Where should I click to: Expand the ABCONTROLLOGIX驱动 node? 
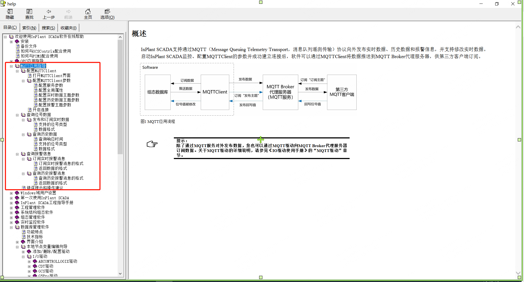point(29,262)
